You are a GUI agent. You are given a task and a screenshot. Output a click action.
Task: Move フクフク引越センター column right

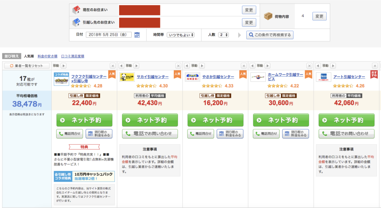tap(63, 66)
